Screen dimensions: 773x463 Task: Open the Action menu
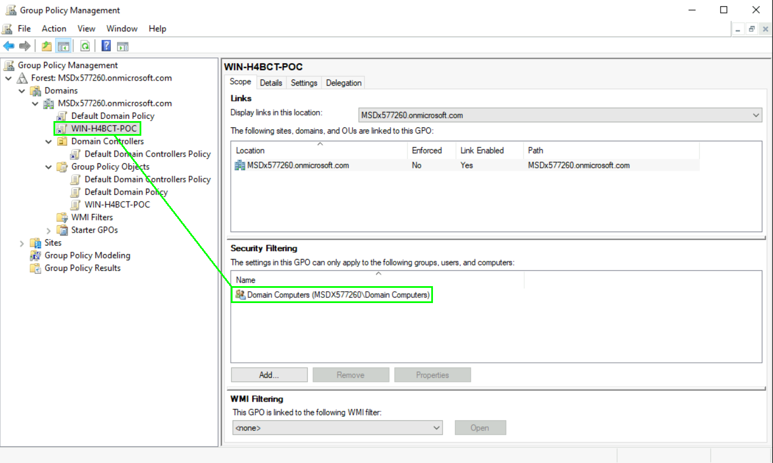click(x=54, y=29)
